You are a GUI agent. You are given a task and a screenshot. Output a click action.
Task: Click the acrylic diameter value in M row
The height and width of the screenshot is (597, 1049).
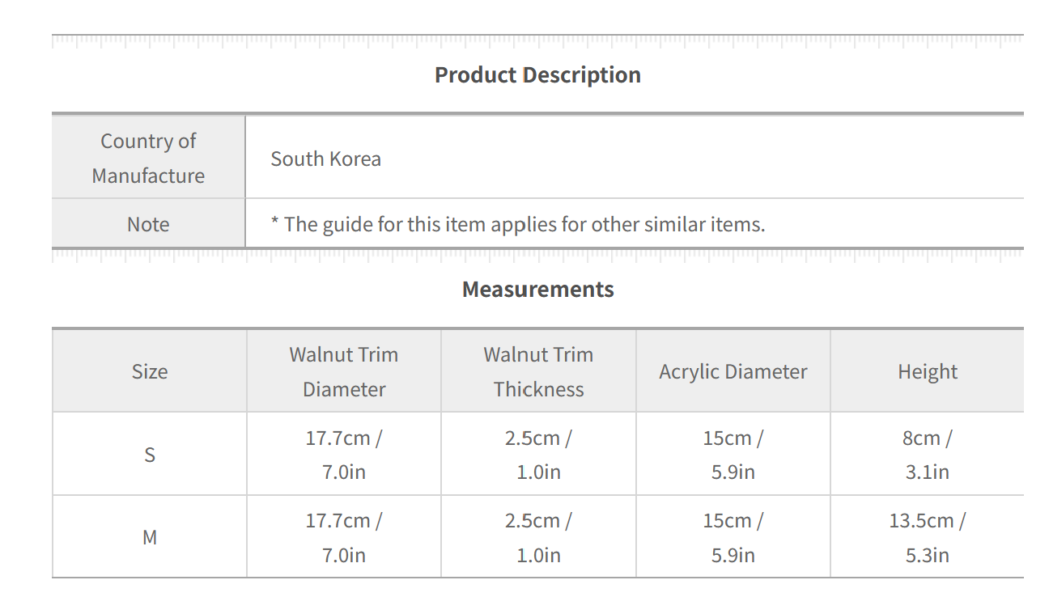[733, 537]
